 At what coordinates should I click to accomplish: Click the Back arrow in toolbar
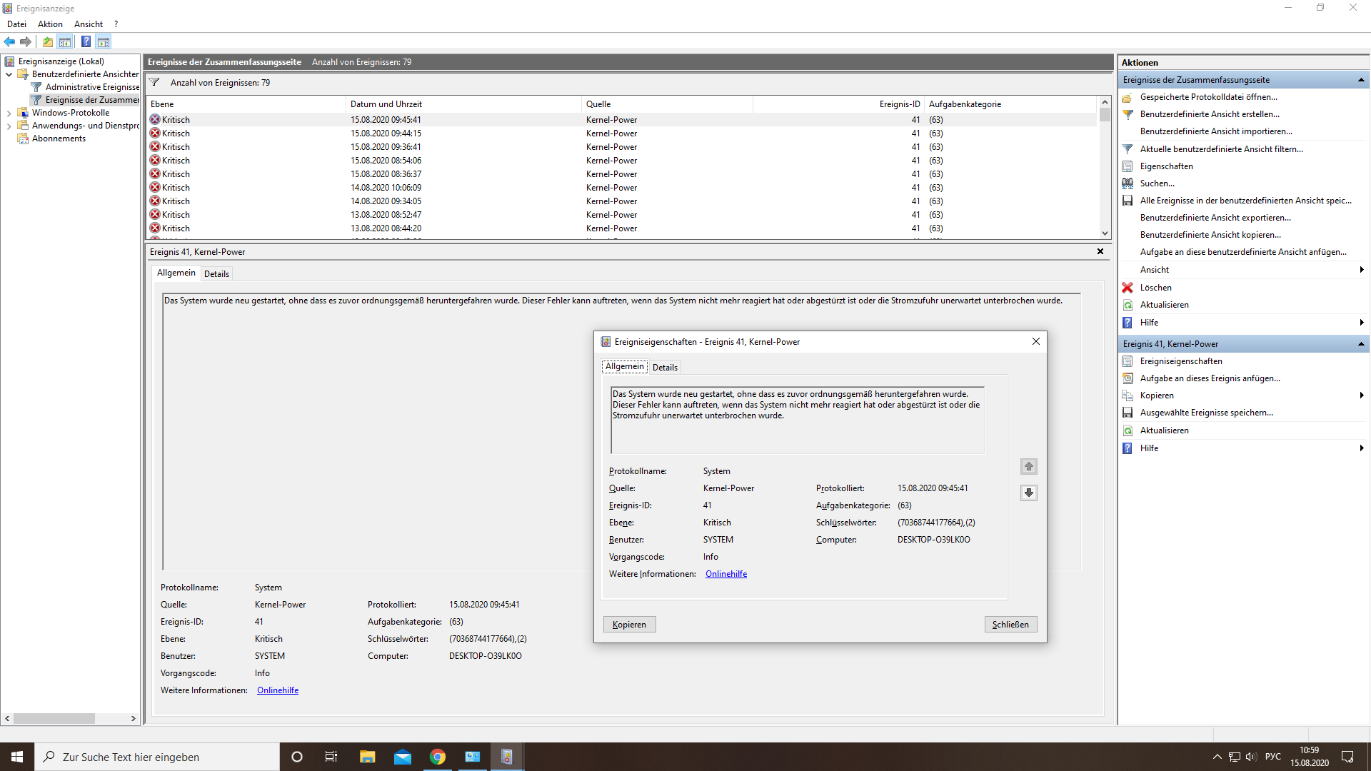pos(9,41)
